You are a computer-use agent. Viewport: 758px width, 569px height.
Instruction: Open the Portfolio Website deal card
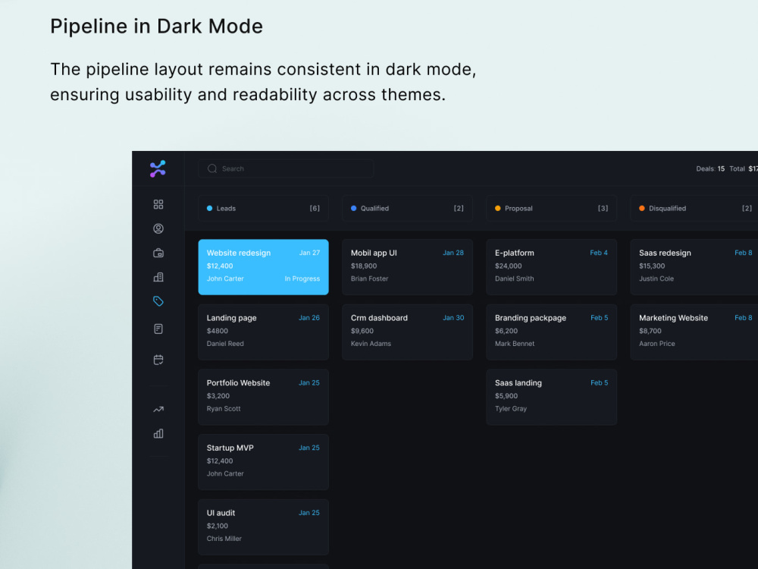tap(264, 397)
